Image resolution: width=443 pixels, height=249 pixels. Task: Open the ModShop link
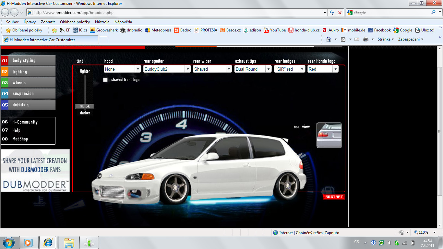pos(20,139)
